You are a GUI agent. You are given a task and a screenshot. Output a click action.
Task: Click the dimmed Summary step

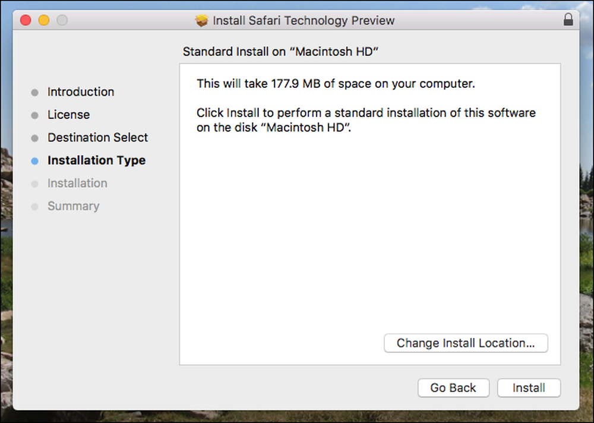pos(74,206)
